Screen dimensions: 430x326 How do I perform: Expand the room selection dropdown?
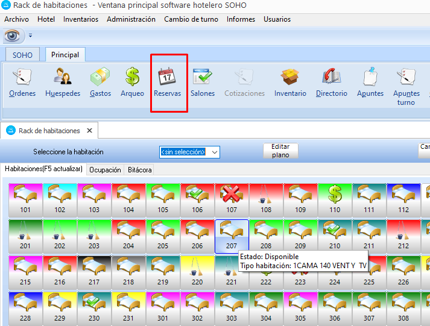[x=214, y=152]
